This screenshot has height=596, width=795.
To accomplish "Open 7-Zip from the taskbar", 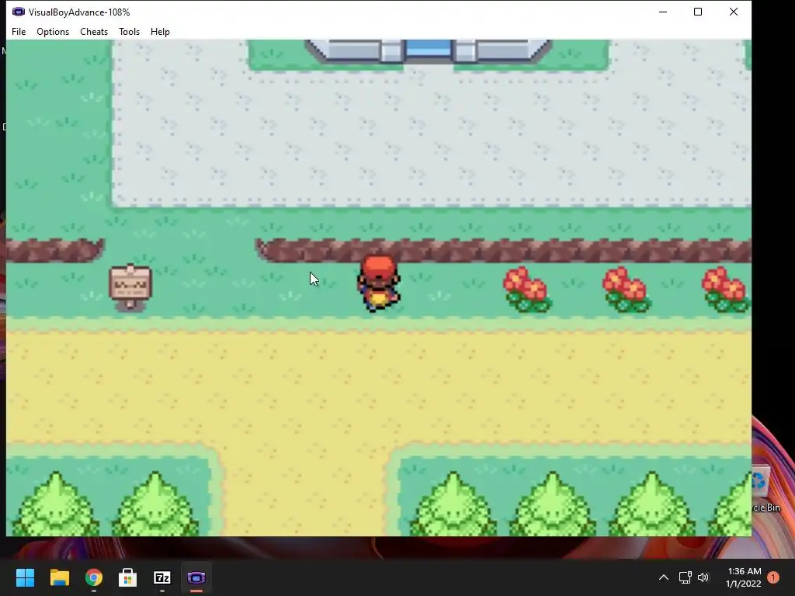I will 162,577.
